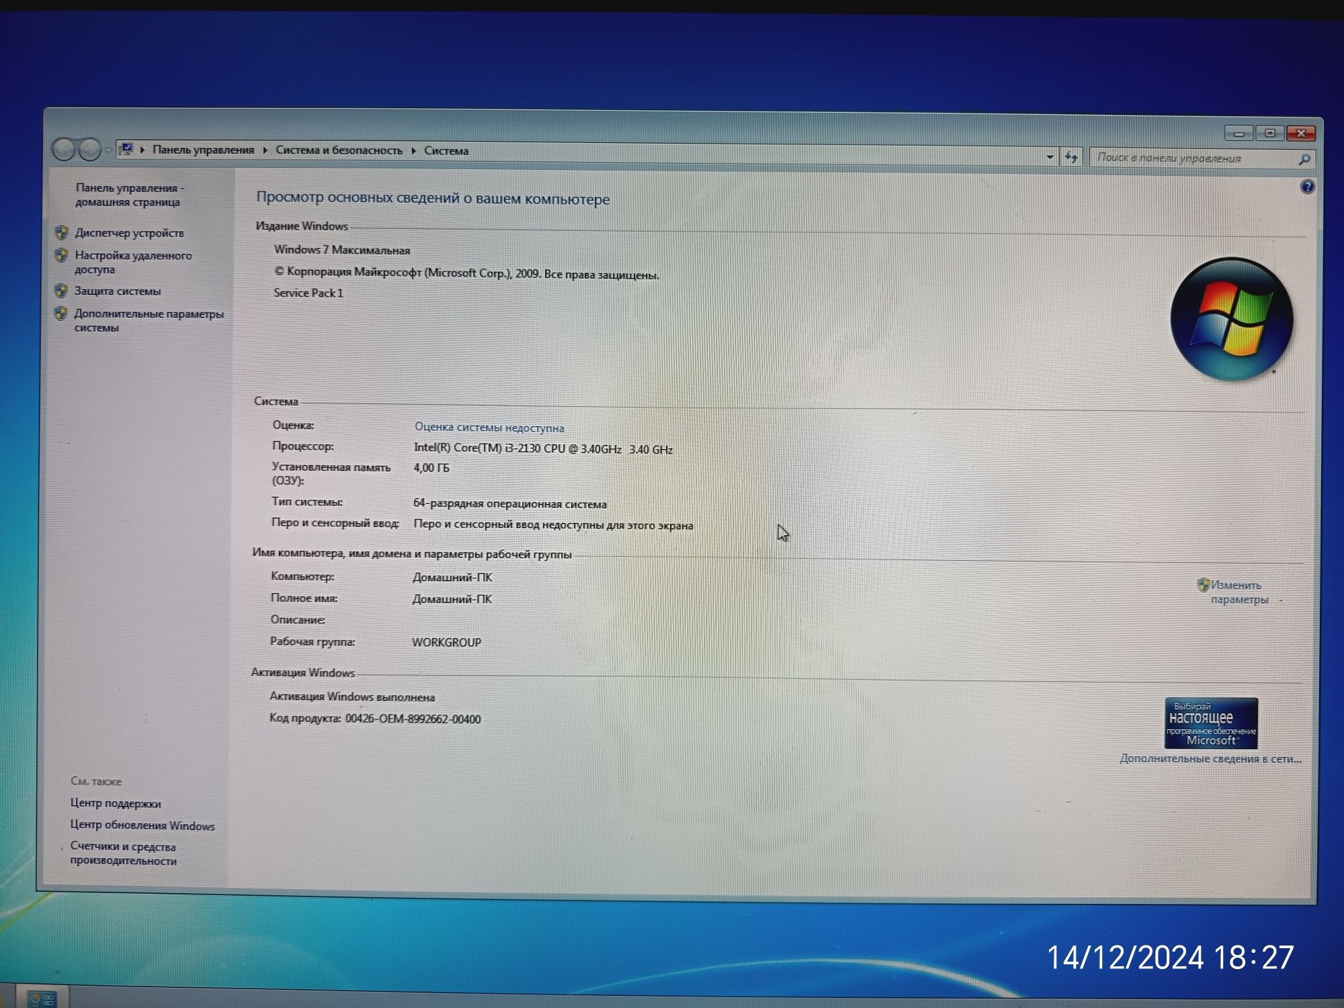Go to Система и безопасность breadcrumb

point(339,150)
